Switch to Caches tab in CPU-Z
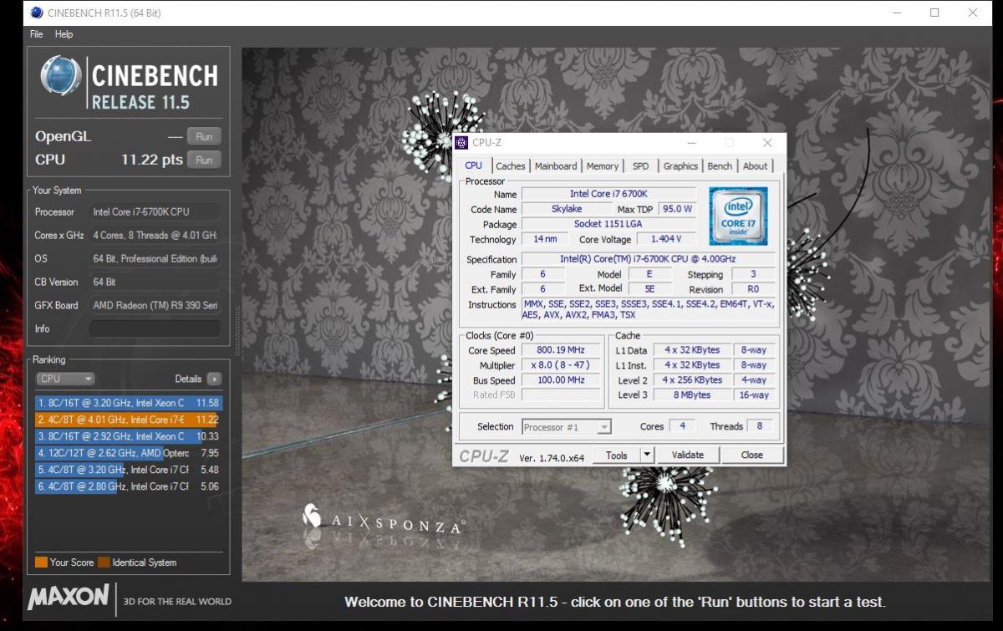This screenshot has height=631, width=1003. coord(510,166)
